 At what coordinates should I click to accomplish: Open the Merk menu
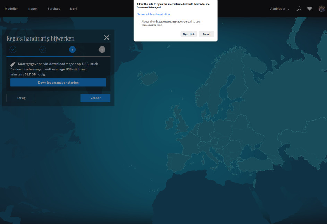(x=74, y=9)
